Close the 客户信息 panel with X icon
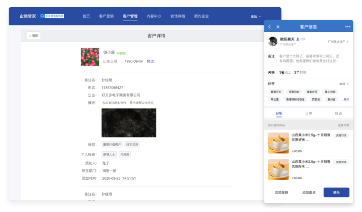The width and height of the screenshot is (362, 212). coord(278,26)
